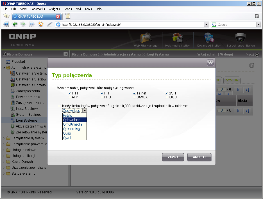Collapse sidebar with double-arrow icon
This screenshot has width=263, height=199.
coord(65,54)
